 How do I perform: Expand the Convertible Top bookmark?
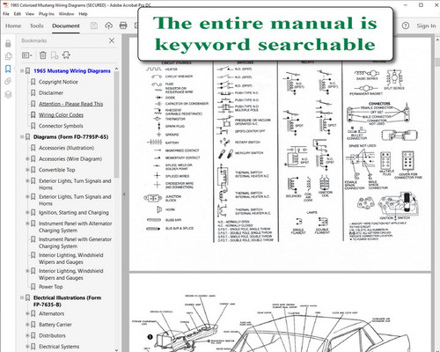point(27,170)
